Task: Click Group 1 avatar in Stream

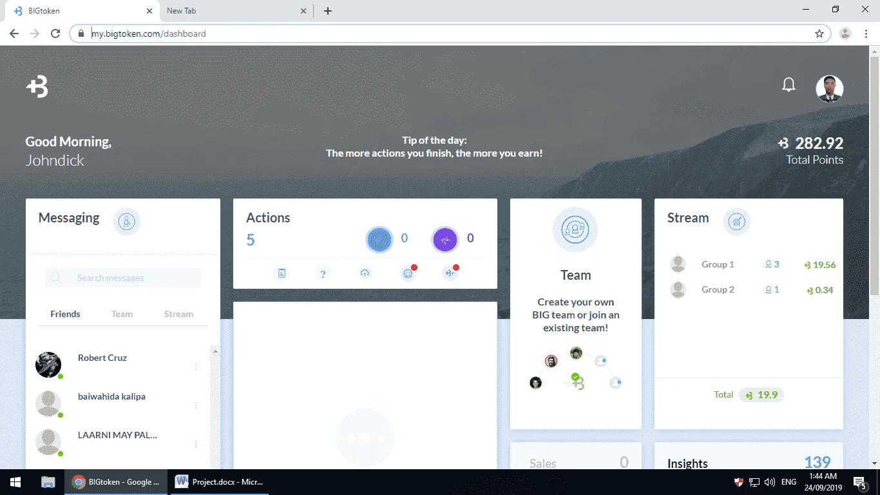Action: tap(678, 264)
